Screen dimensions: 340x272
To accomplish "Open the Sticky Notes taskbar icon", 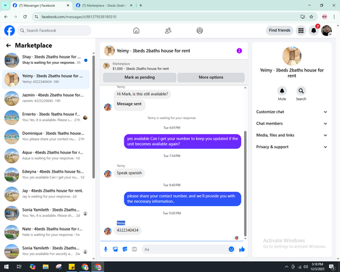I will pyautogui.click(x=71, y=267).
